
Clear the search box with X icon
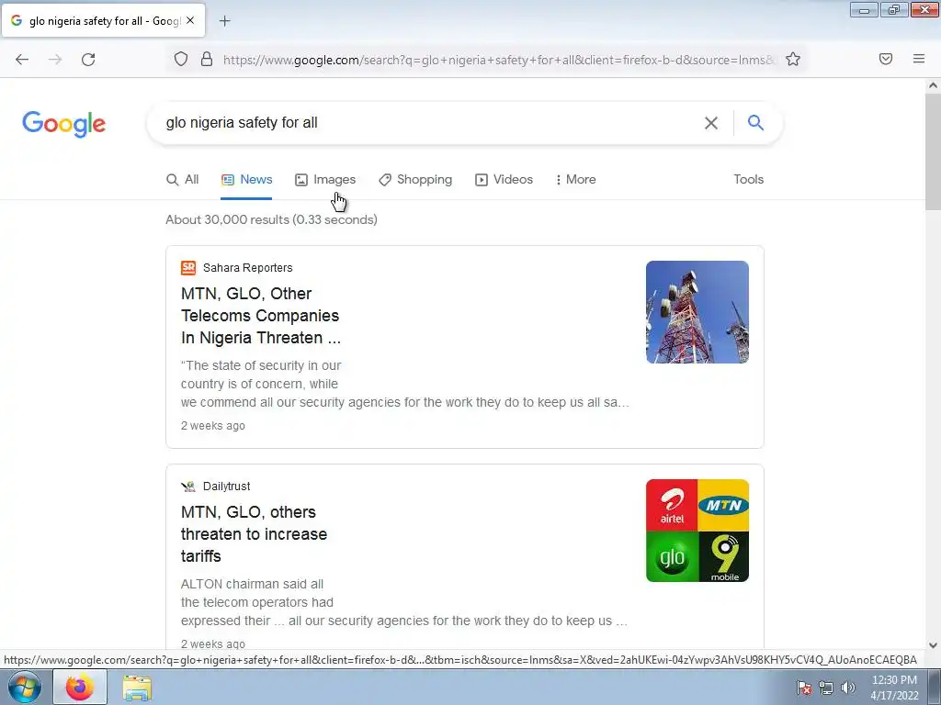[x=711, y=123]
